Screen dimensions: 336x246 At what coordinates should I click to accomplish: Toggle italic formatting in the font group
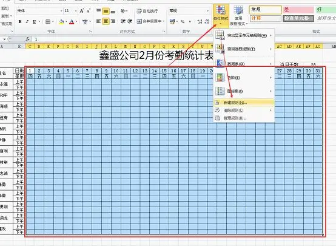point(27,22)
